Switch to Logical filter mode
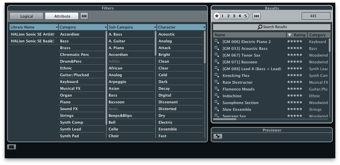 (26, 16)
